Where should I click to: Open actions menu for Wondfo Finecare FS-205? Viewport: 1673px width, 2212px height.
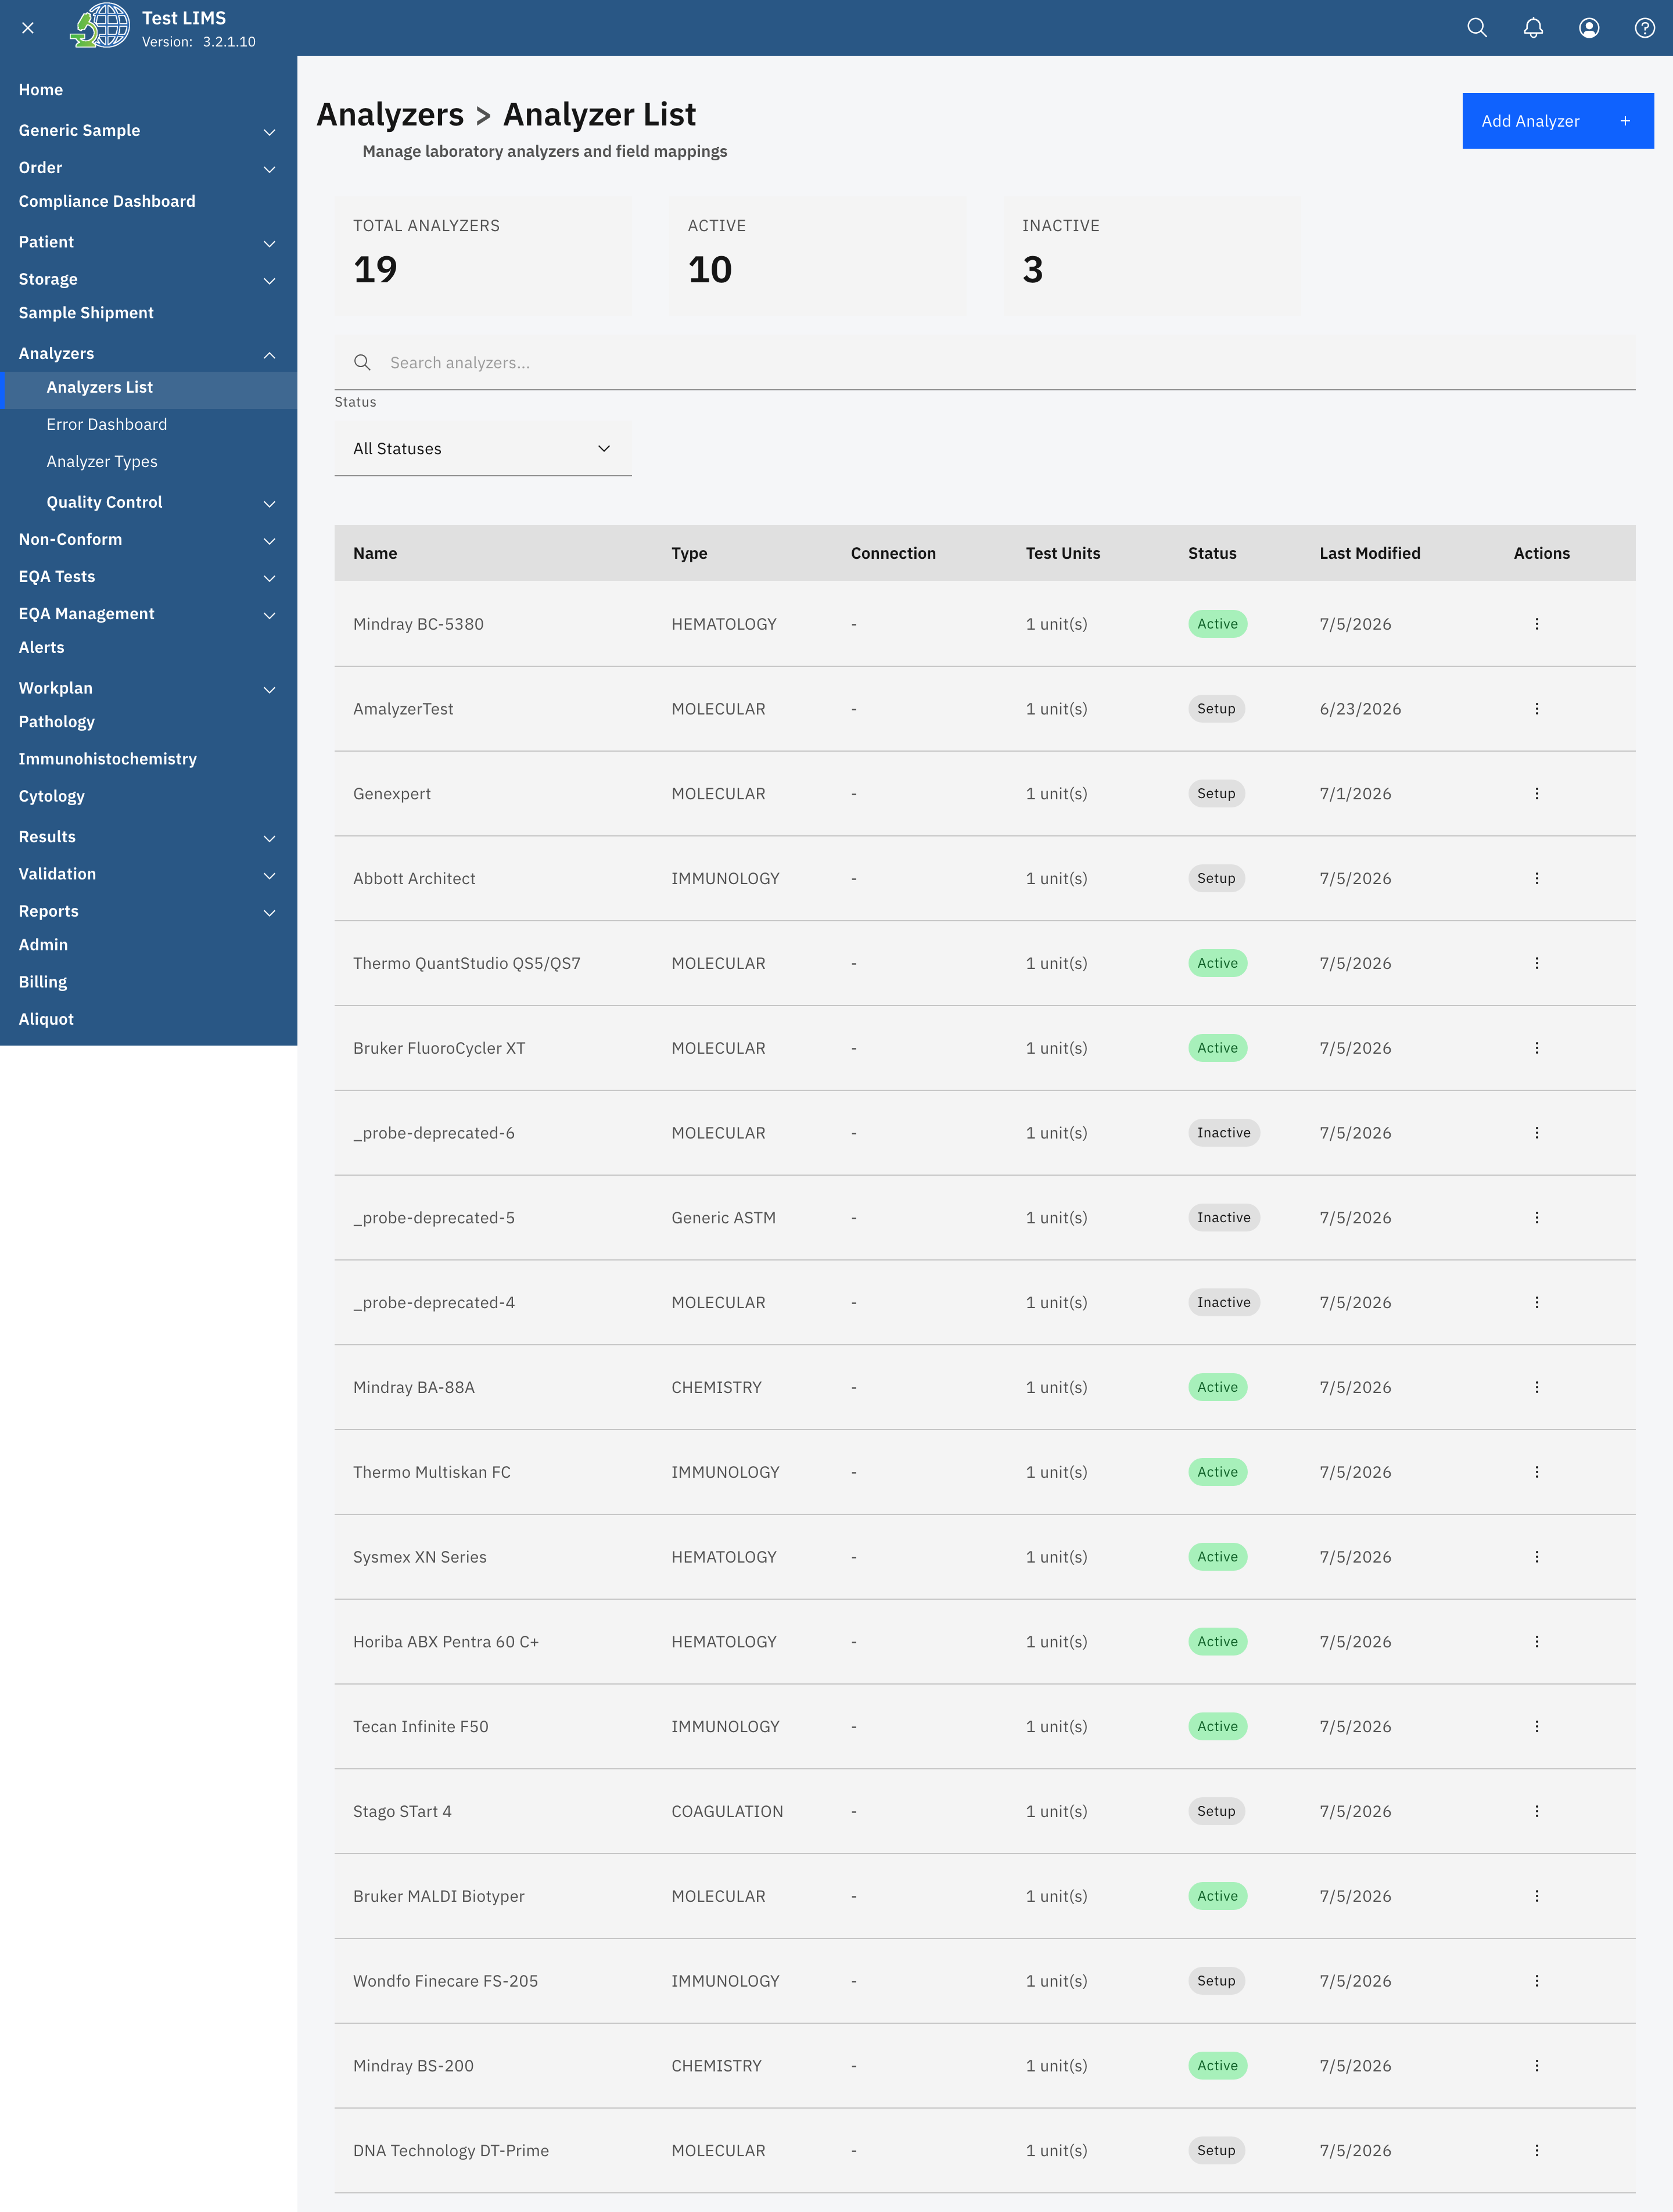click(1537, 1981)
